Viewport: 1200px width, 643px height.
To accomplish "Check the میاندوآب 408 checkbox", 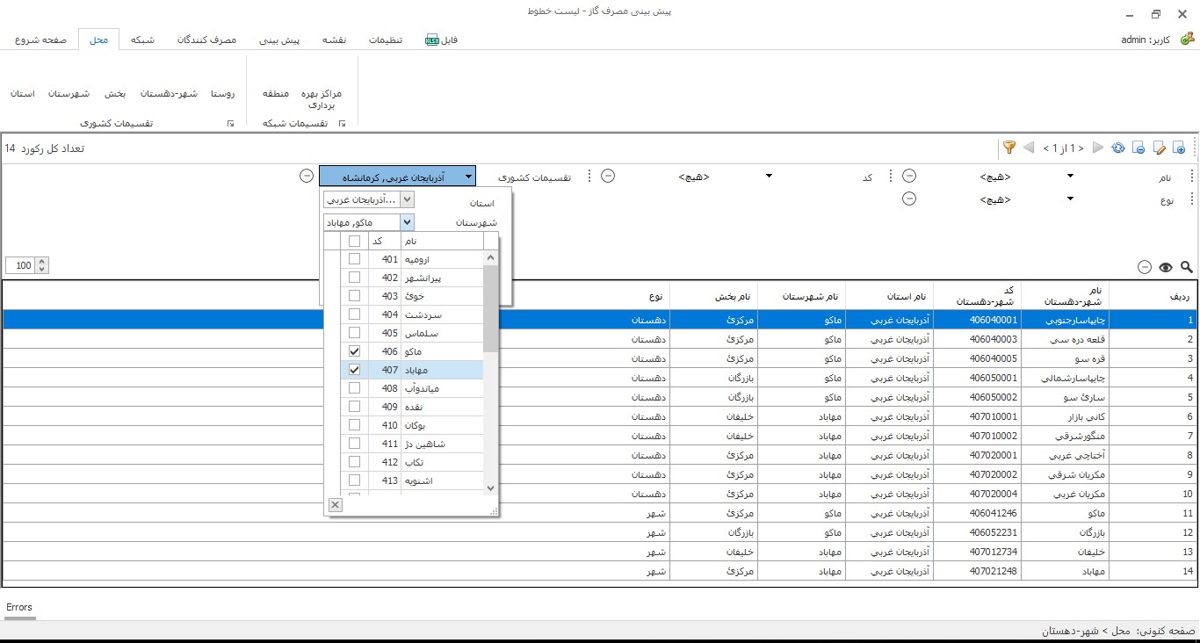I will pyautogui.click(x=354, y=388).
